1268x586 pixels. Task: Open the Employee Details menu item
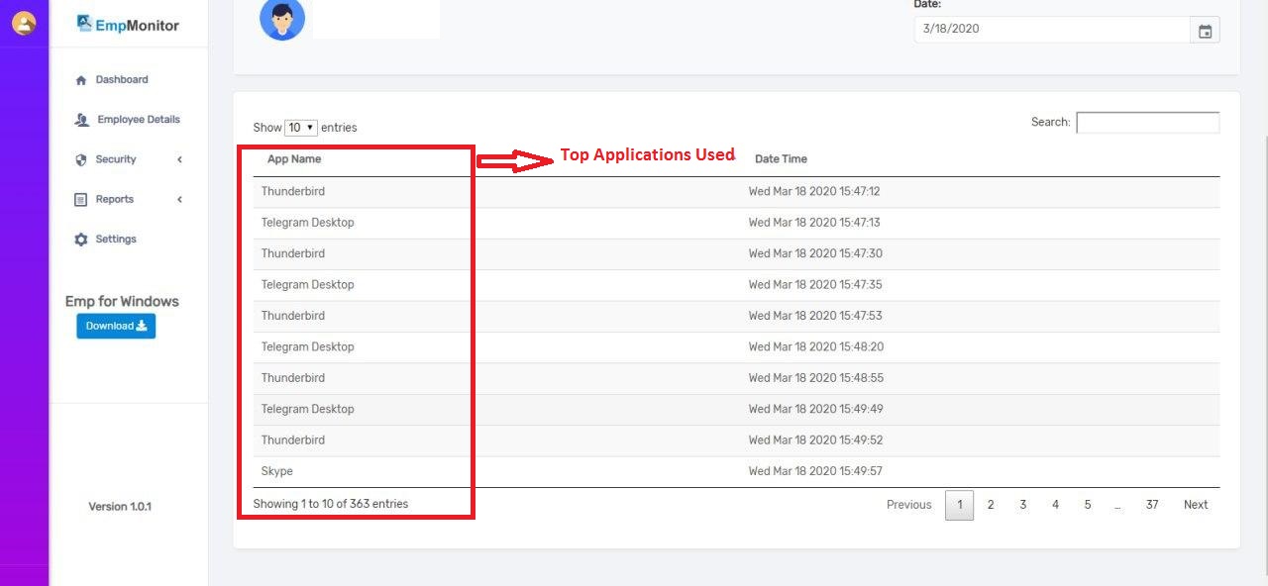point(139,120)
